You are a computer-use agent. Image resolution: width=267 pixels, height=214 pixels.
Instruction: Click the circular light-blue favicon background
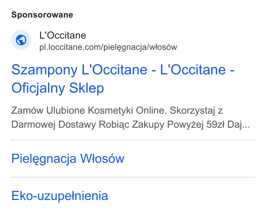coord(21,40)
